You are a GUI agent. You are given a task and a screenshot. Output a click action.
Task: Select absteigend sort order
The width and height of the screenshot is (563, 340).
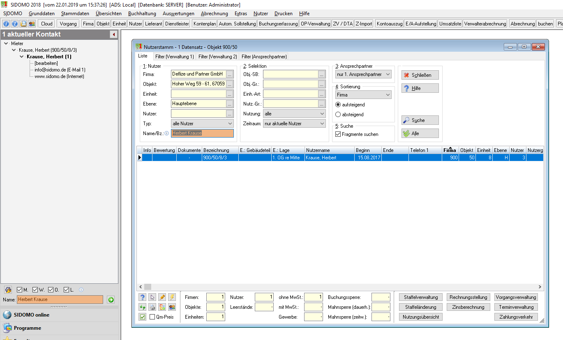338,115
